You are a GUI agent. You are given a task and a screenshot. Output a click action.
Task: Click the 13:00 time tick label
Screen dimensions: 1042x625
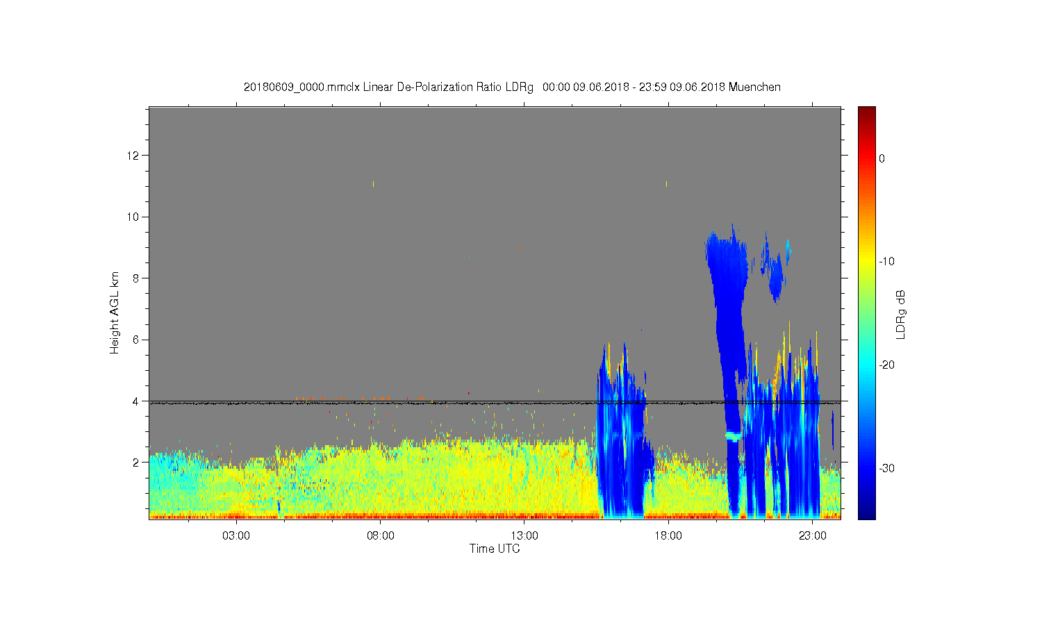point(524,536)
